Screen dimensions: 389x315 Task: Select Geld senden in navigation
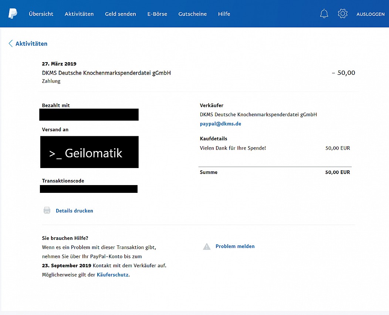point(120,14)
